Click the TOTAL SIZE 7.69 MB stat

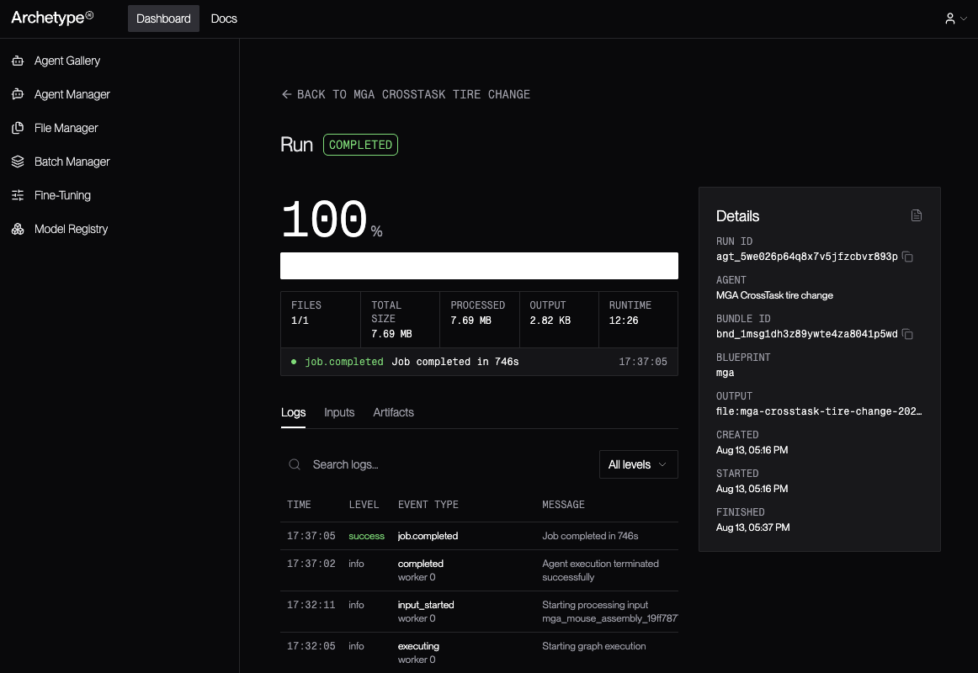click(x=400, y=319)
